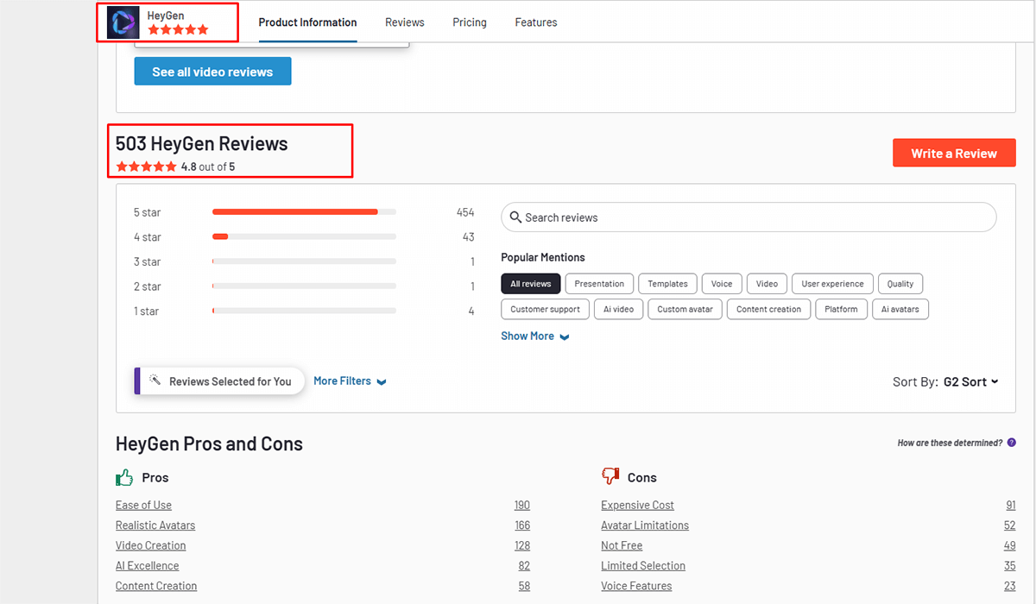Toggle the Customer support mention filter
The image size is (1036, 604).
[x=546, y=309]
